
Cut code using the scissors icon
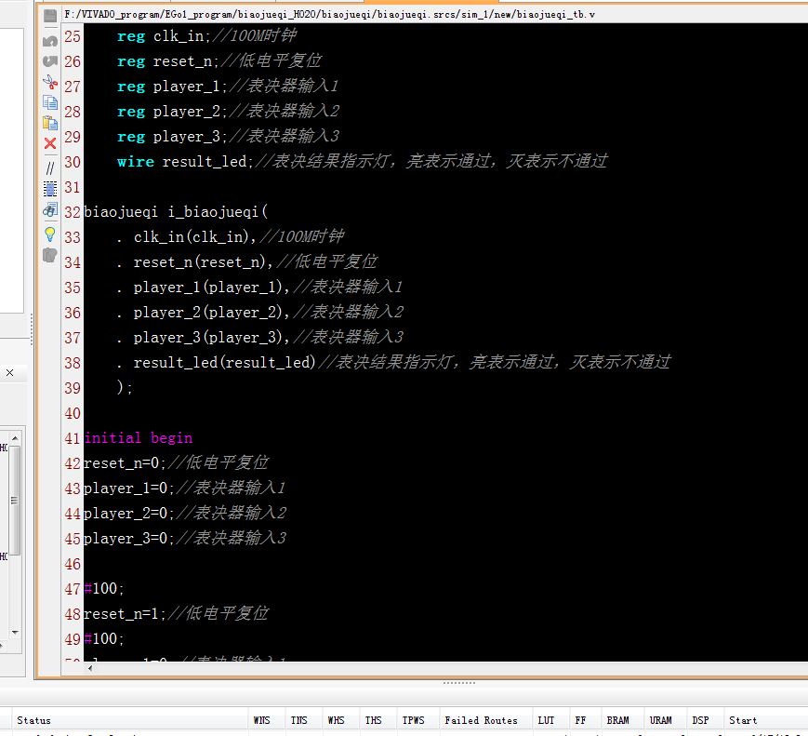[x=49, y=82]
